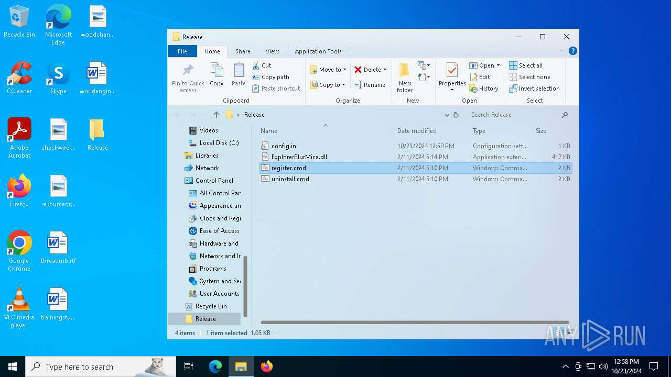
Task: Click the Properties checkmark icon
Action: pos(452,70)
